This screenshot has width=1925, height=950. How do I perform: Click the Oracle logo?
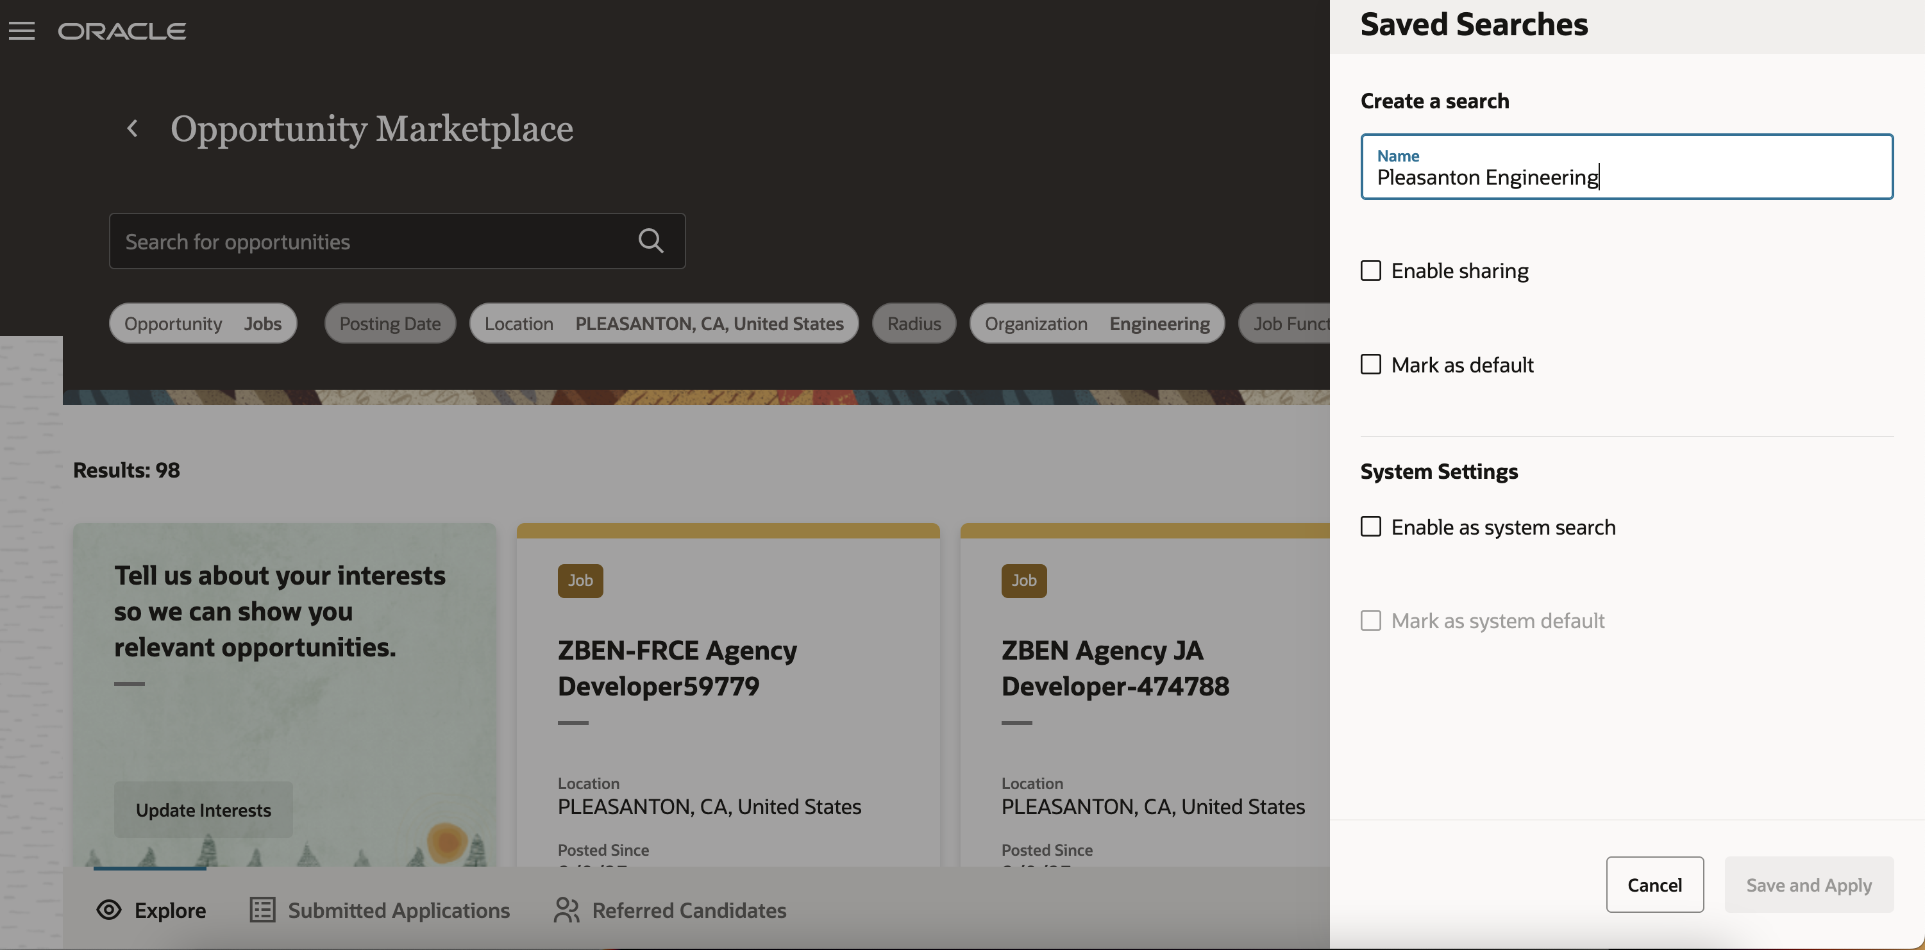click(x=122, y=31)
